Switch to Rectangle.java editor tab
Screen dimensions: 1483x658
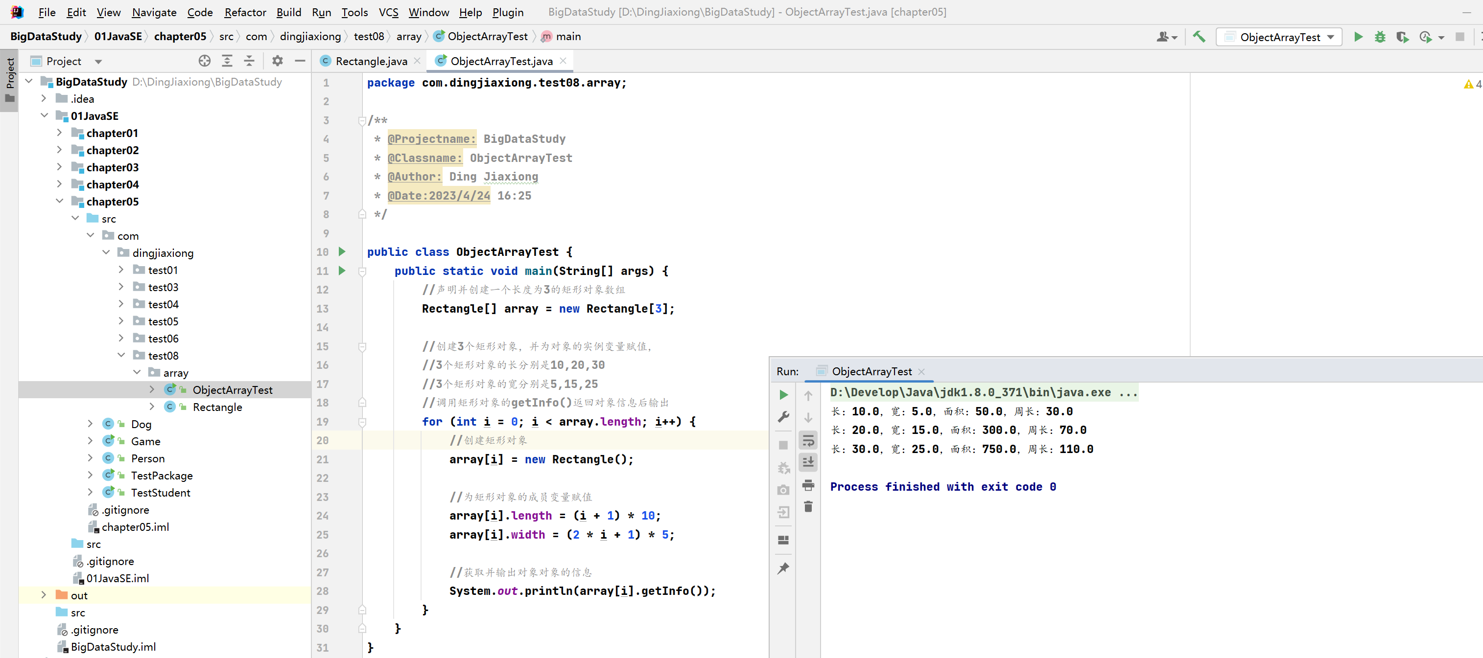tap(371, 61)
